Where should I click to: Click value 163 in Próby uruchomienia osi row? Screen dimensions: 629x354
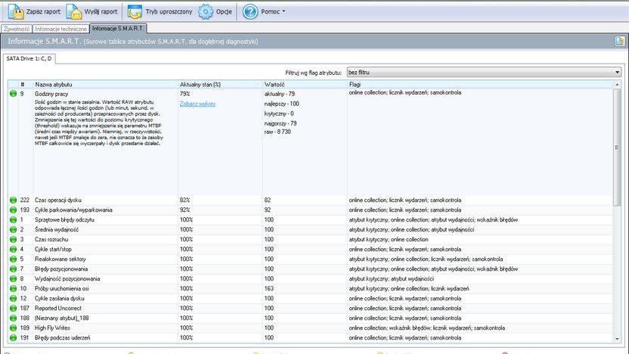[x=269, y=289]
